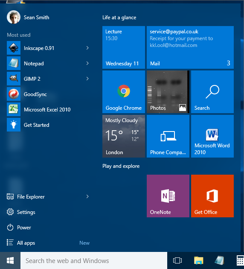Expand the Inkscape 0.91 jump list arrow
Viewport: 244px width, 269px height.
87,48
